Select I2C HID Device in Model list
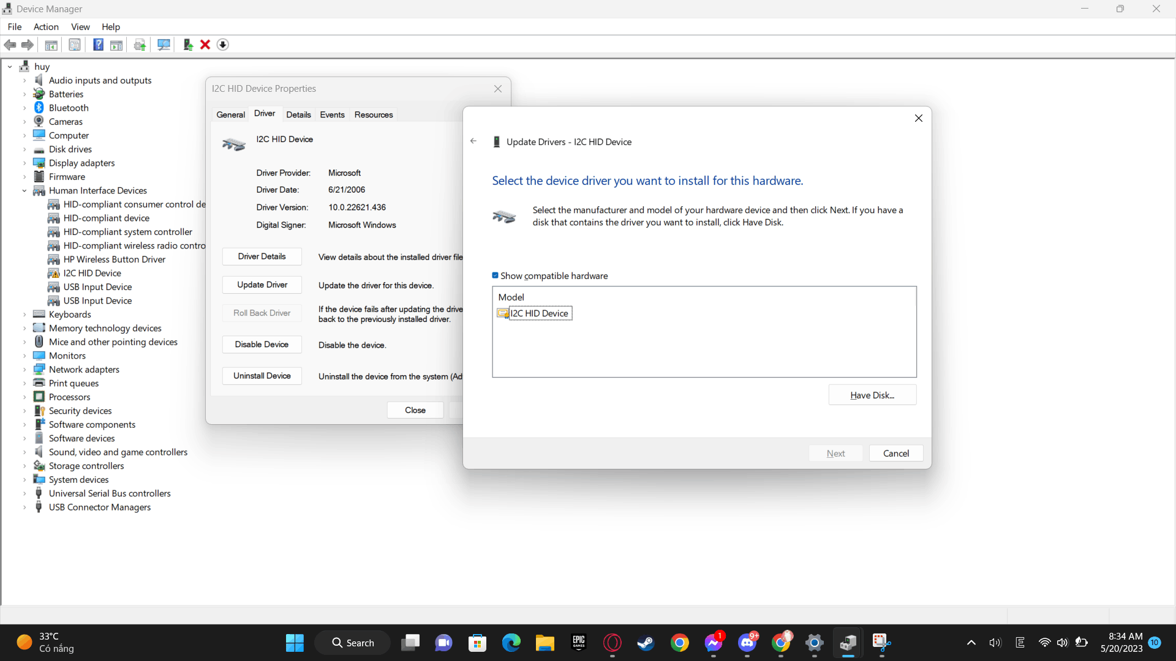This screenshot has width=1176, height=661. (x=539, y=313)
